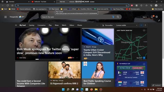Switch to list layout view

pos(145,25)
